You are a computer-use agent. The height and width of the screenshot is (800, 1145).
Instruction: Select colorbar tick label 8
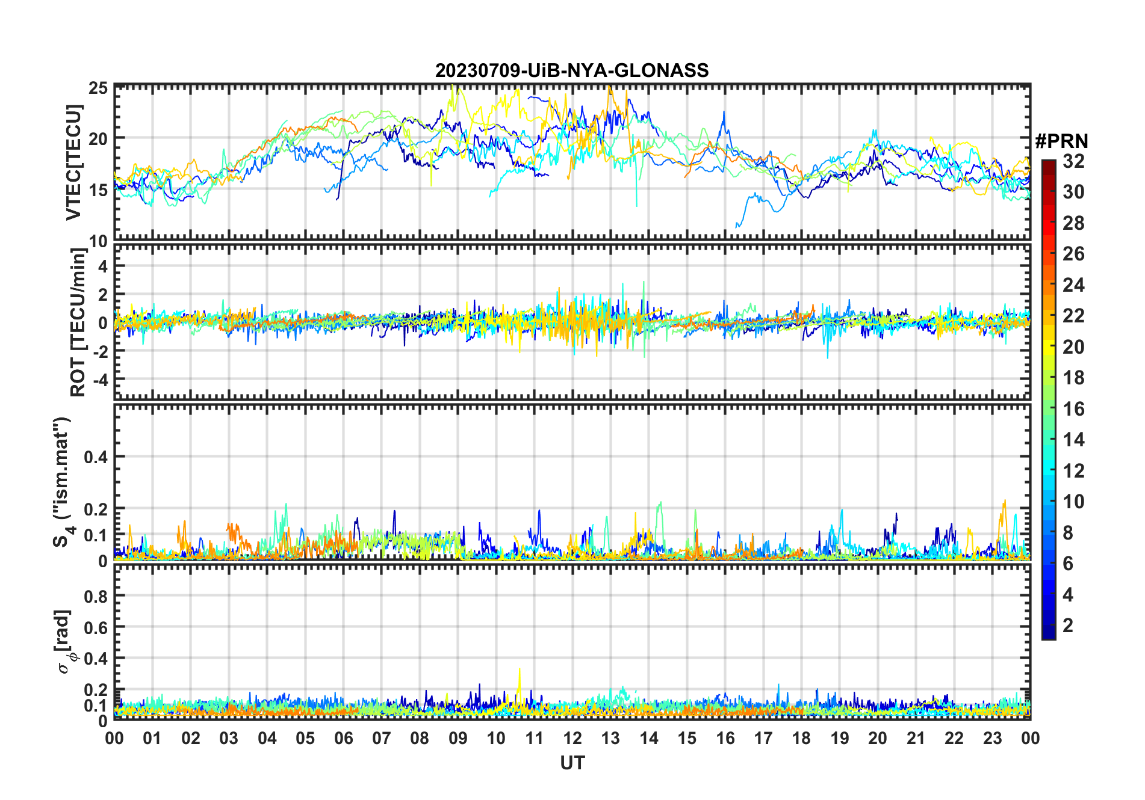pos(1068,533)
